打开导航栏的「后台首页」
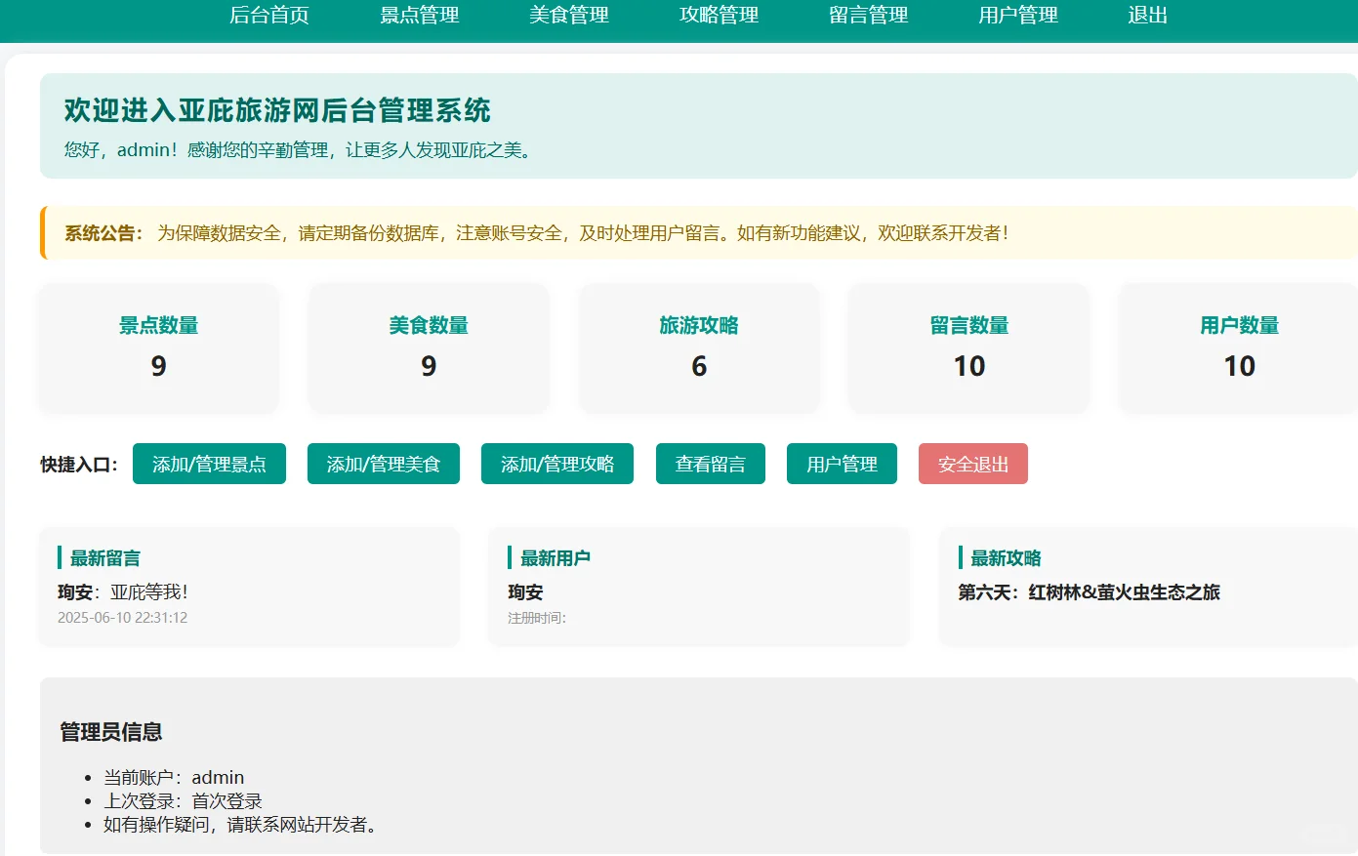The height and width of the screenshot is (856, 1358). click(x=269, y=16)
